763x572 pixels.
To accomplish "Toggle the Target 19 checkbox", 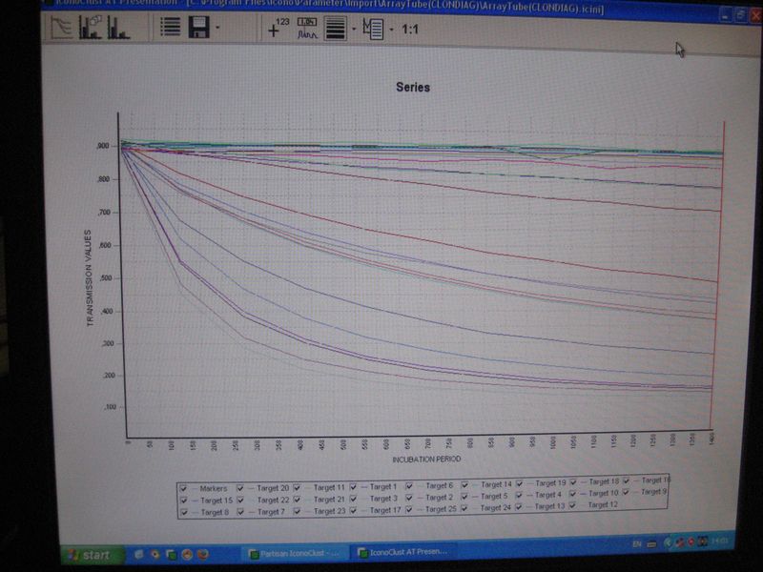I will coord(519,484).
